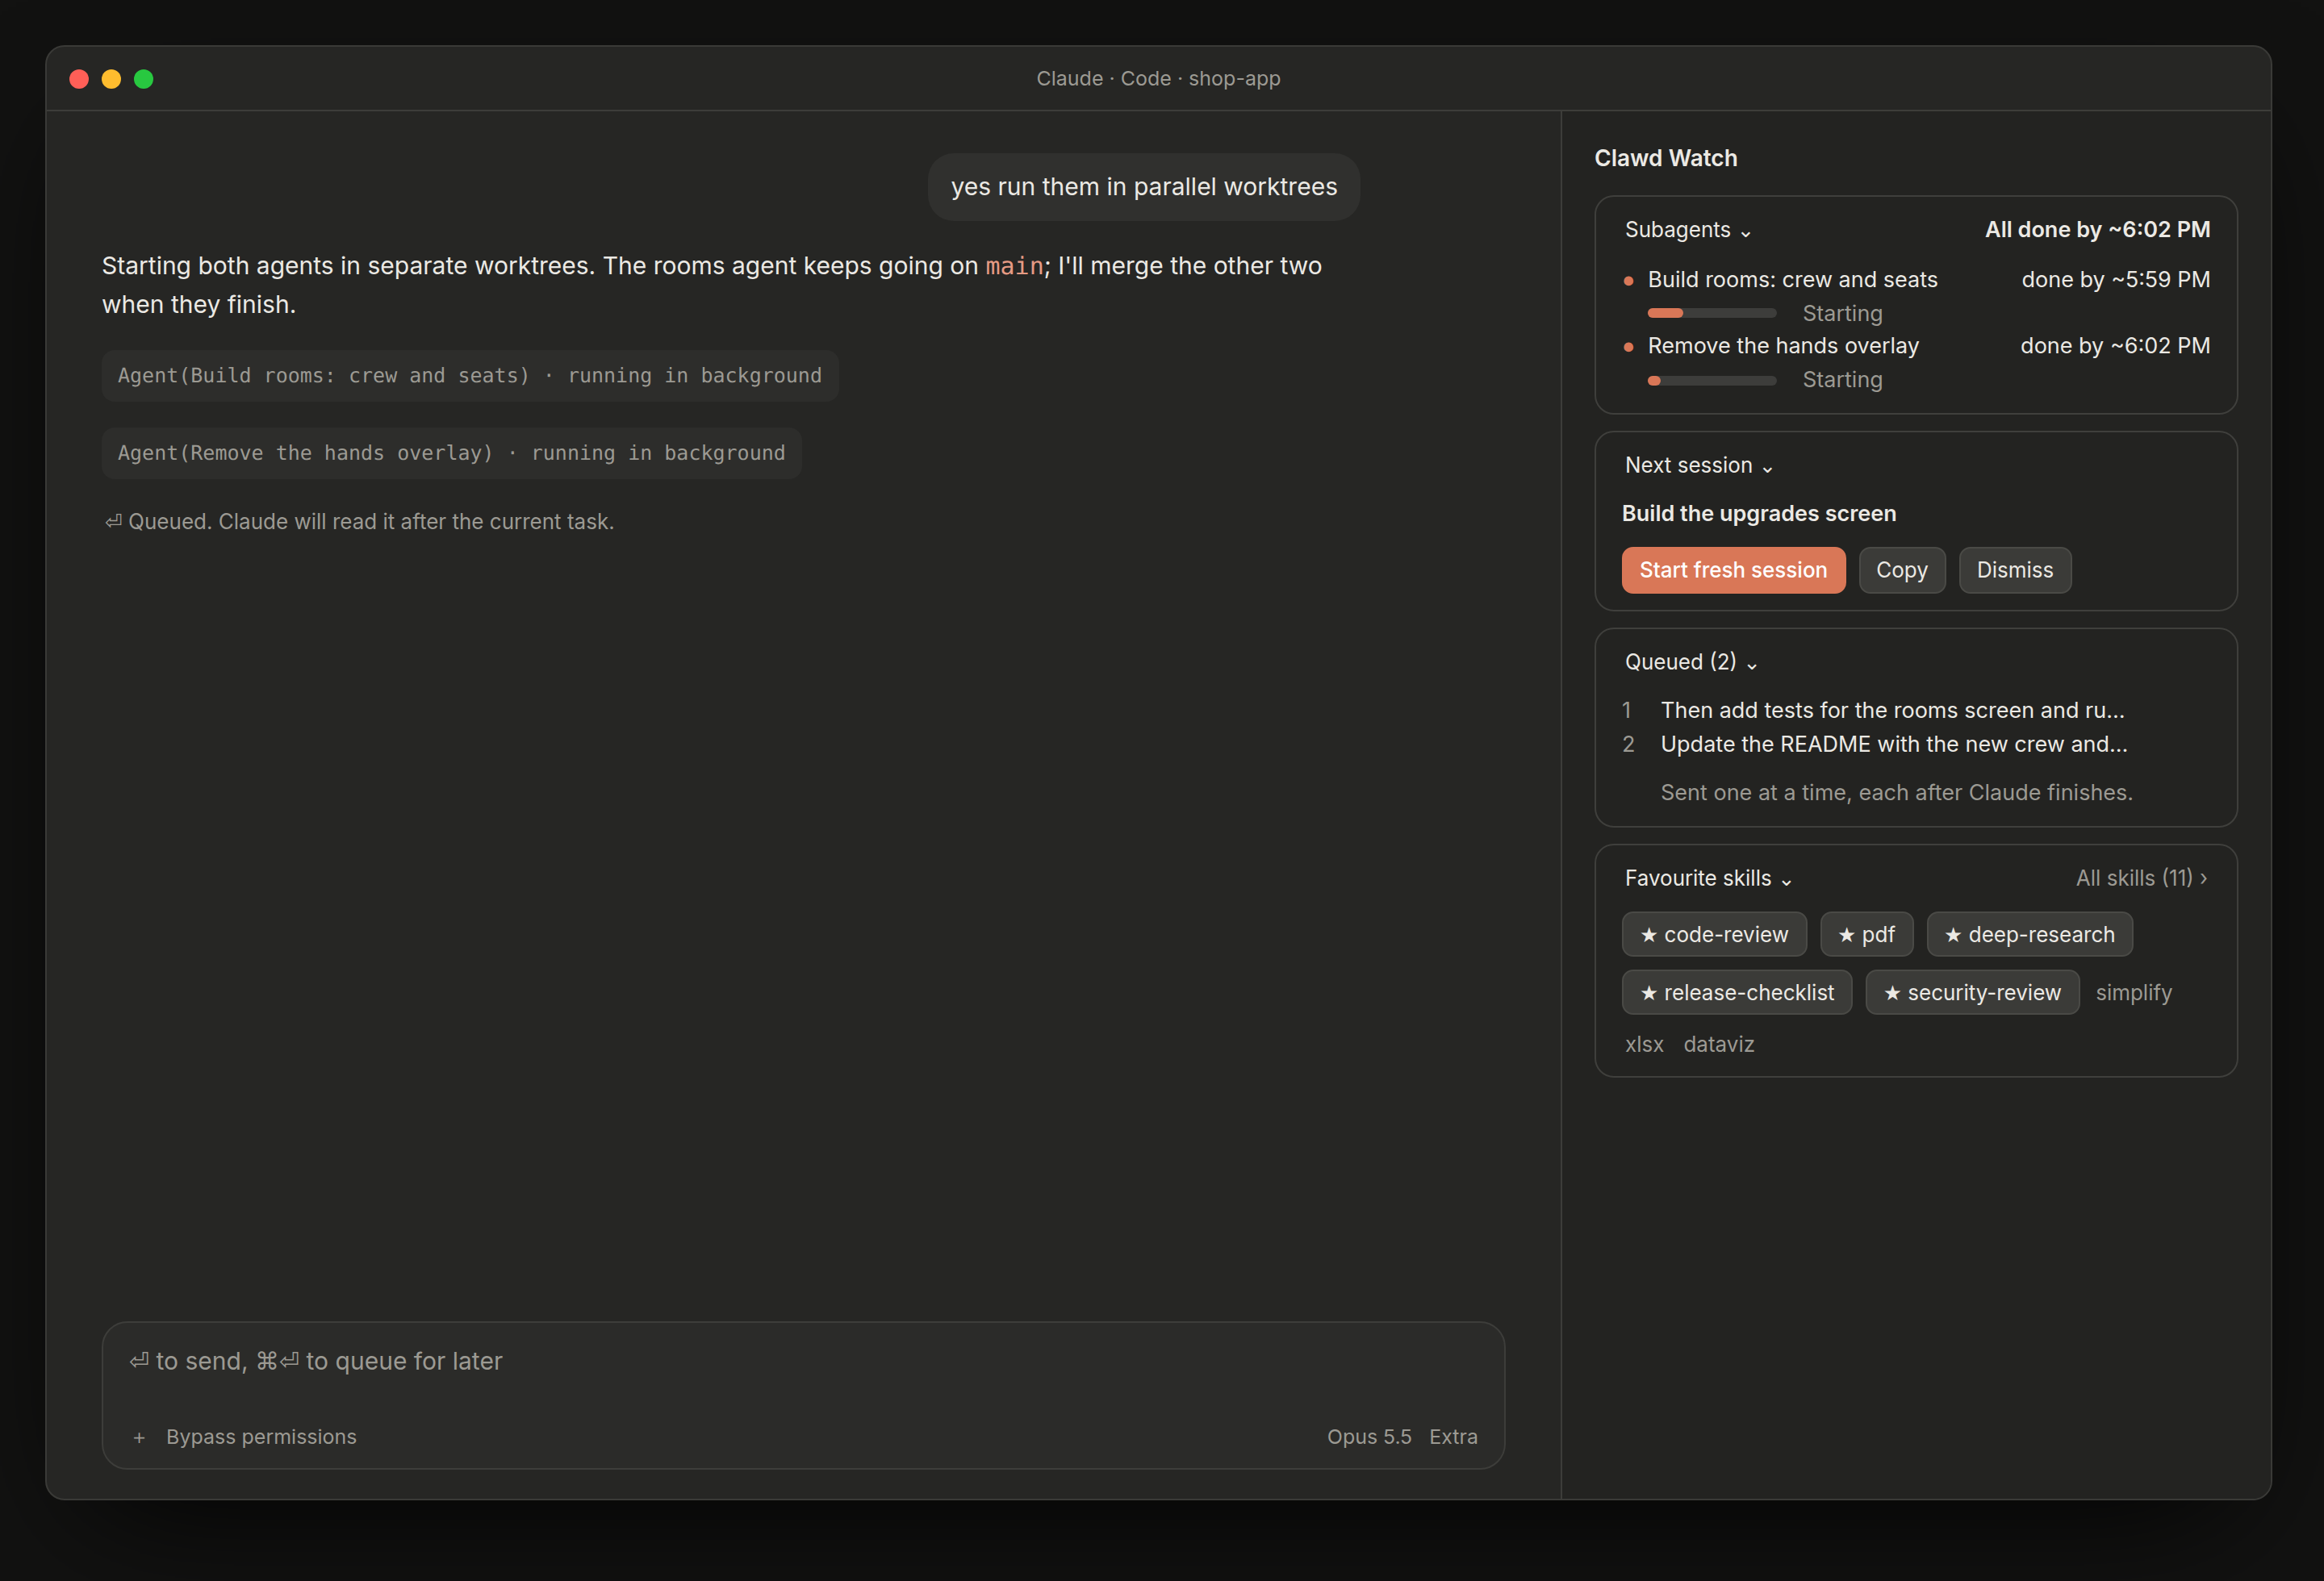
Task: Collapse the Favourite skills section chevron
Action: [x=1786, y=881]
